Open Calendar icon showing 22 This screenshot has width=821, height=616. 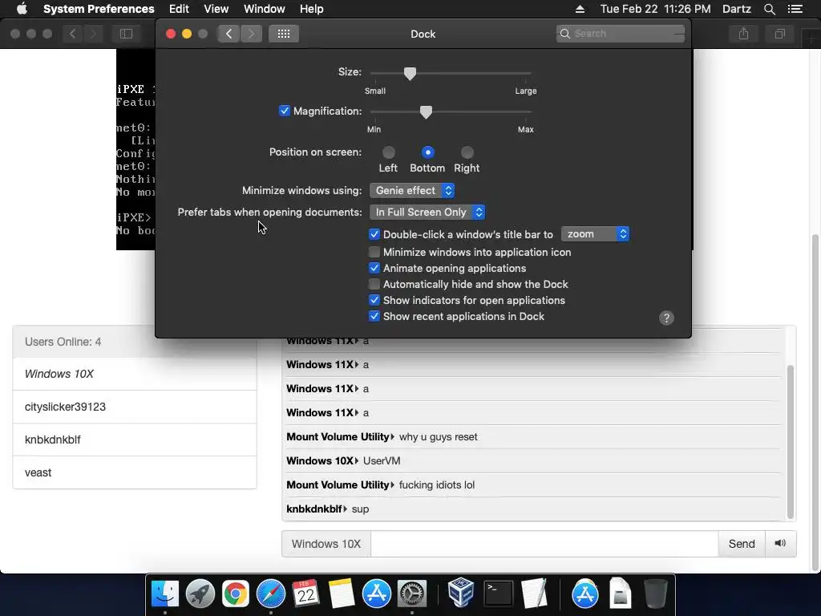click(x=305, y=594)
